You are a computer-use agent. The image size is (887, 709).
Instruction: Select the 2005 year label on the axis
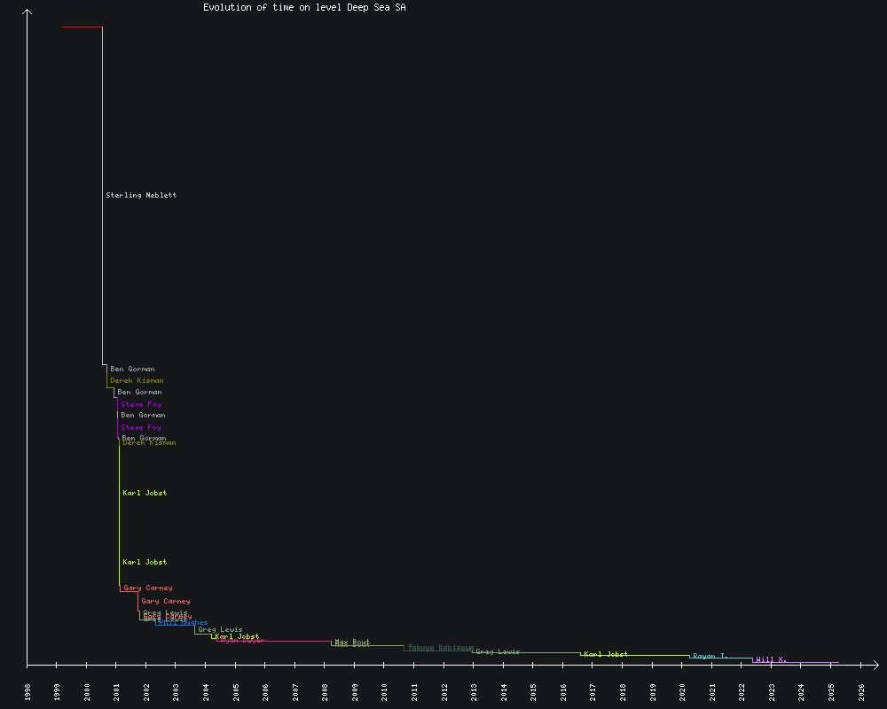point(236,691)
